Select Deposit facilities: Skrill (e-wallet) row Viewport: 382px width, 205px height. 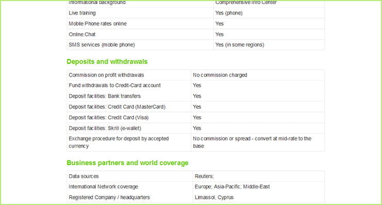(x=195, y=128)
